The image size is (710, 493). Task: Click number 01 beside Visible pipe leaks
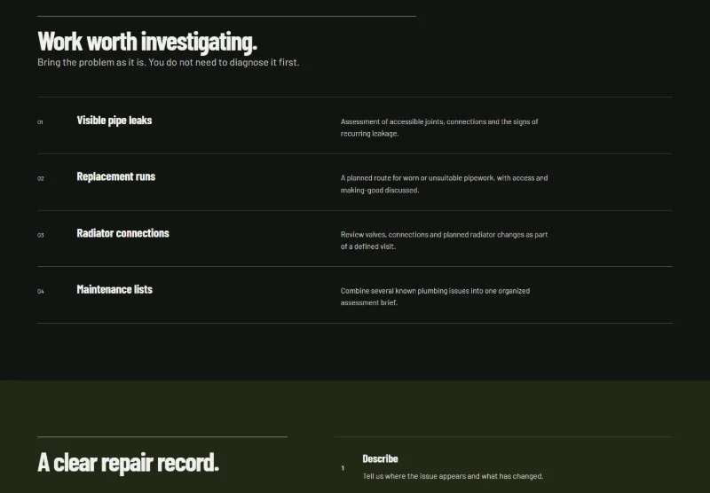pos(40,122)
